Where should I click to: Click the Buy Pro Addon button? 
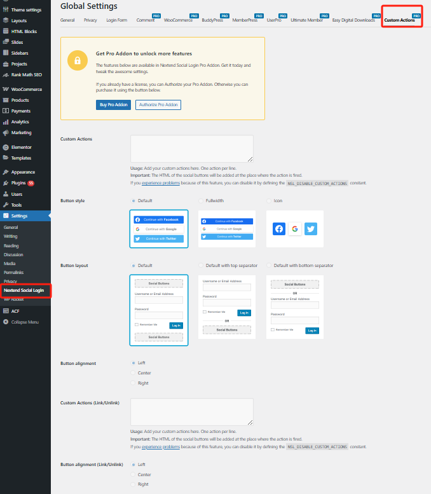tap(113, 105)
